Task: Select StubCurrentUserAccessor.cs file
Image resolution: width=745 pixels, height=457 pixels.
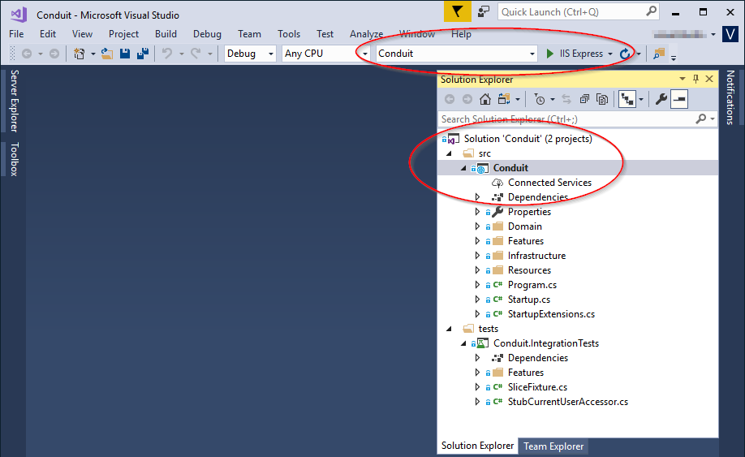Action: [x=568, y=402]
